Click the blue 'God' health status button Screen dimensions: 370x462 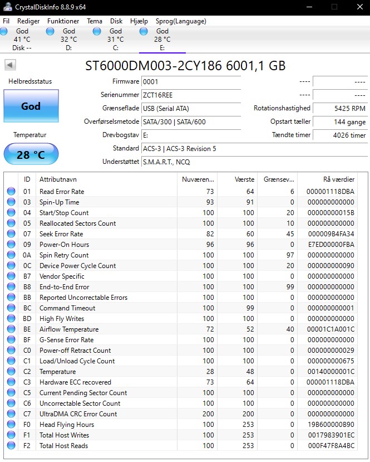(31, 106)
